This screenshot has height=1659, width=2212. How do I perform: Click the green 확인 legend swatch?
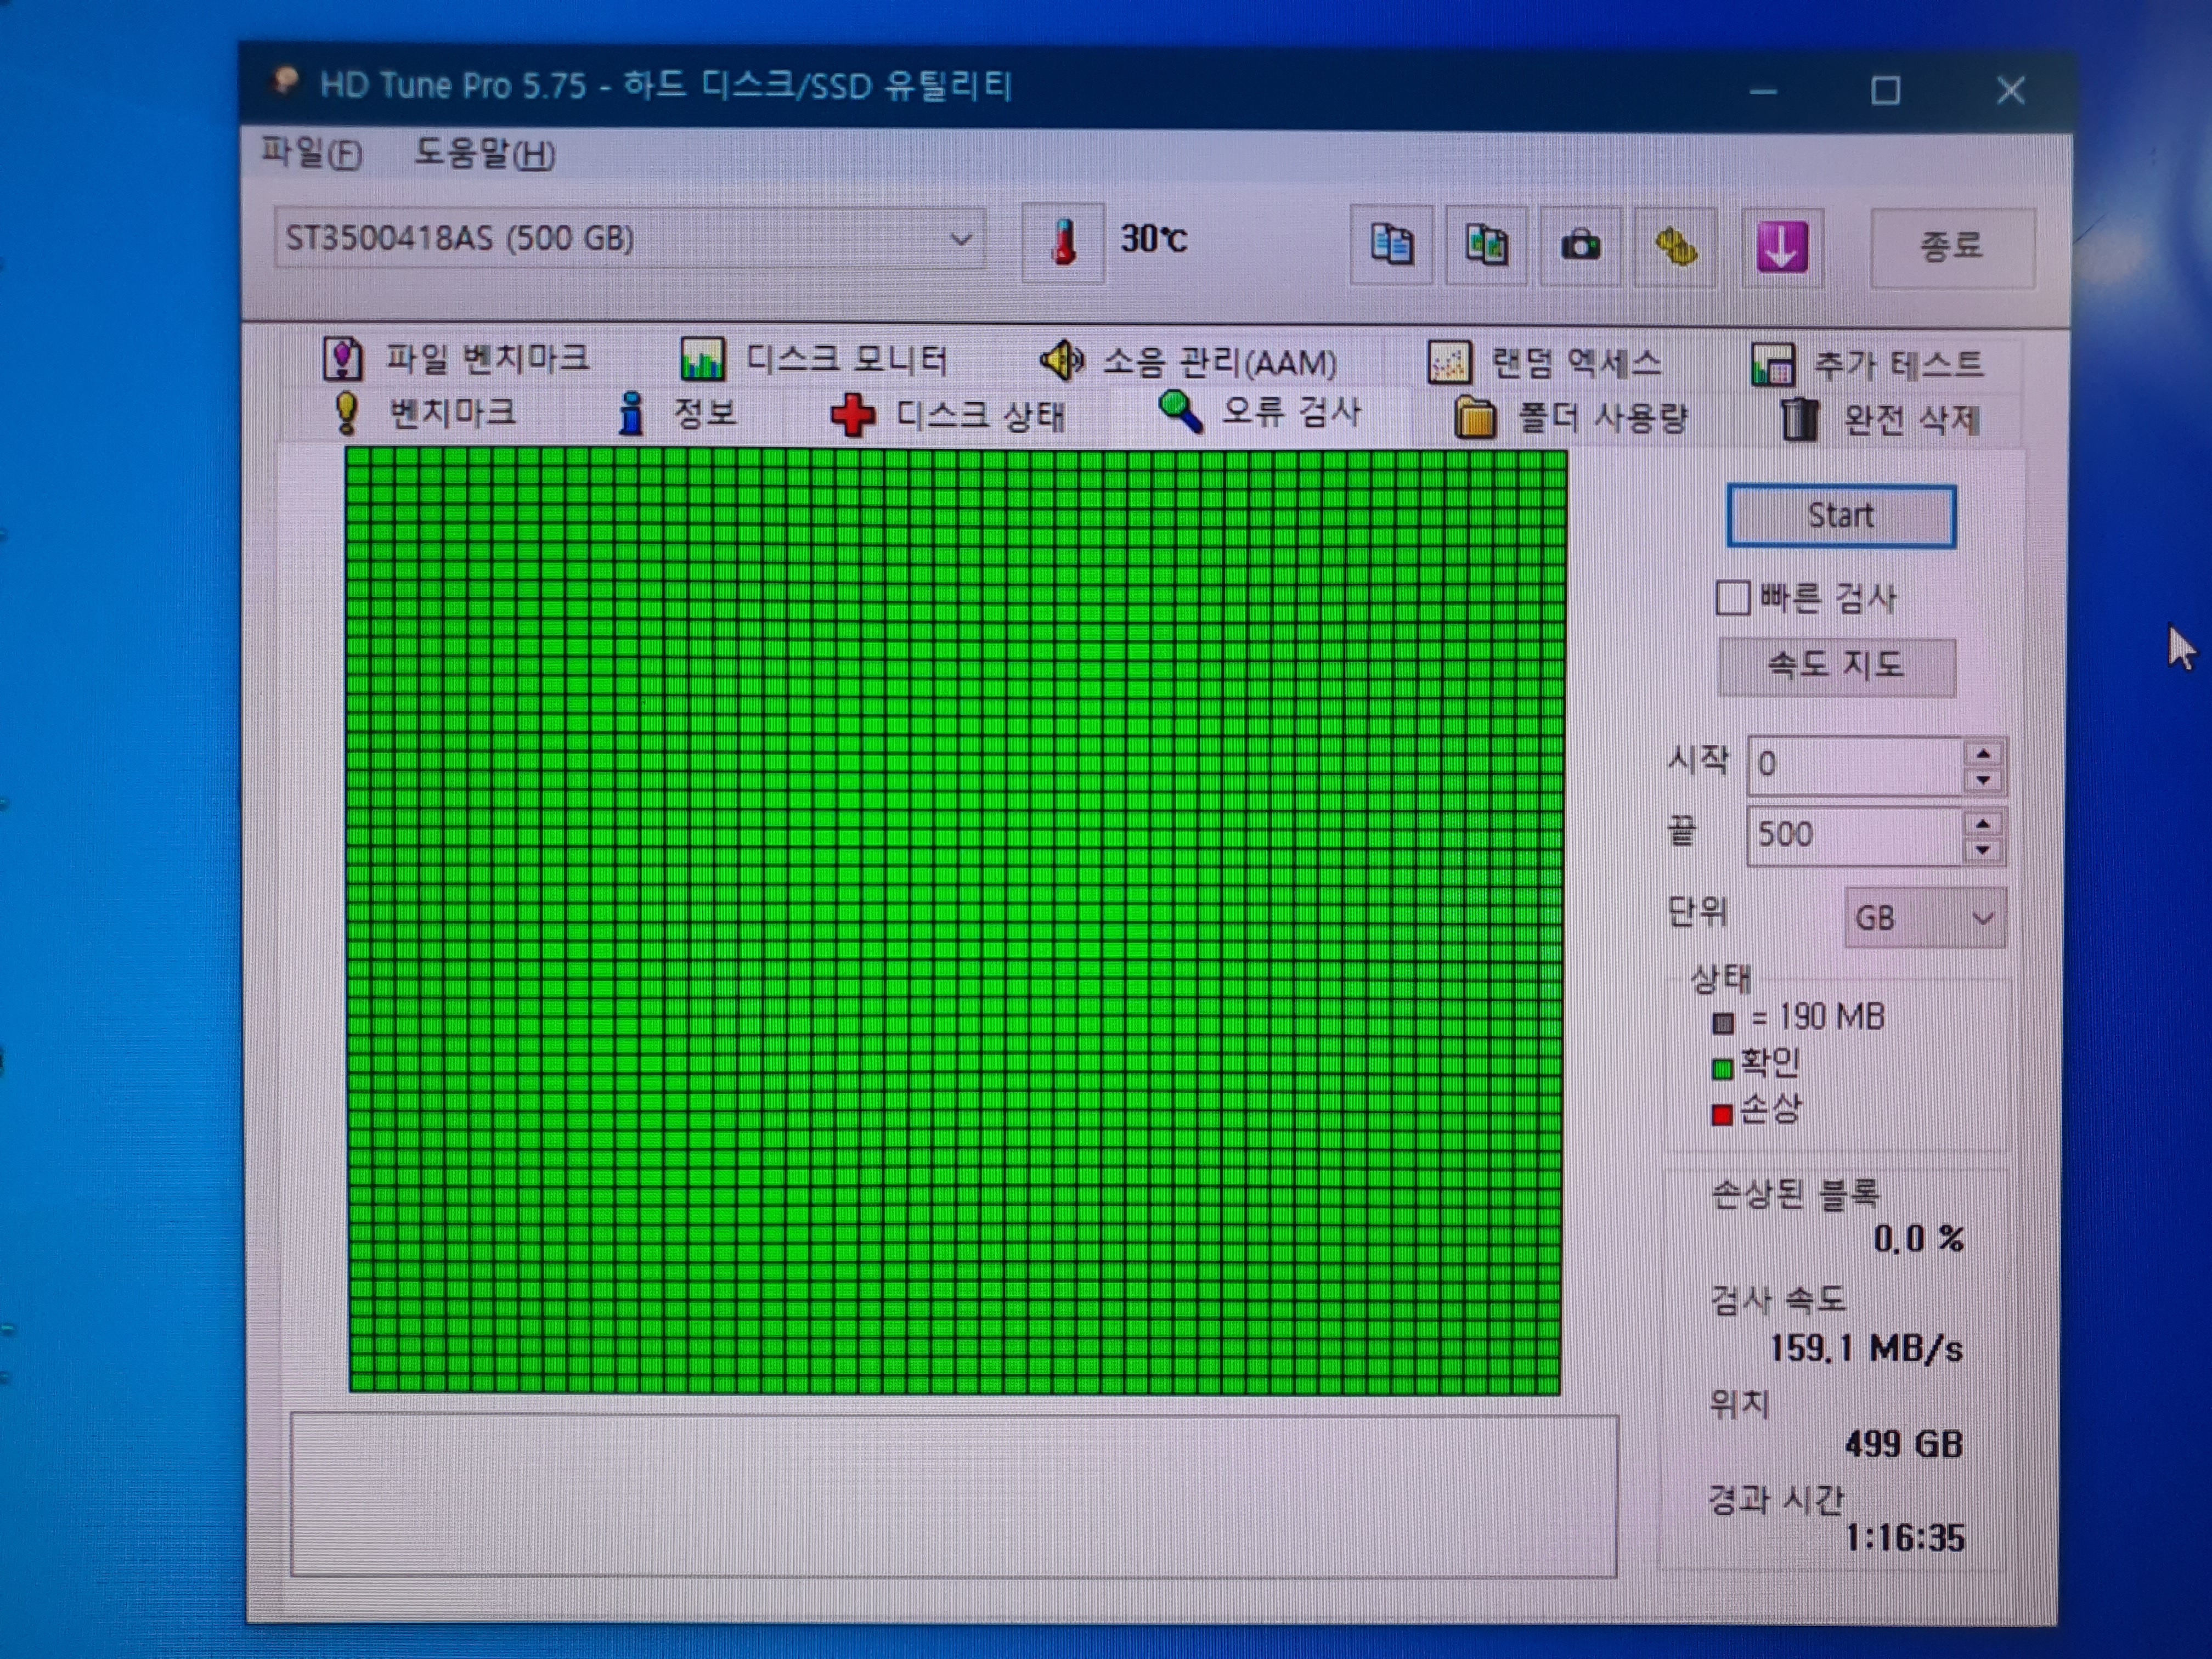[1722, 1069]
